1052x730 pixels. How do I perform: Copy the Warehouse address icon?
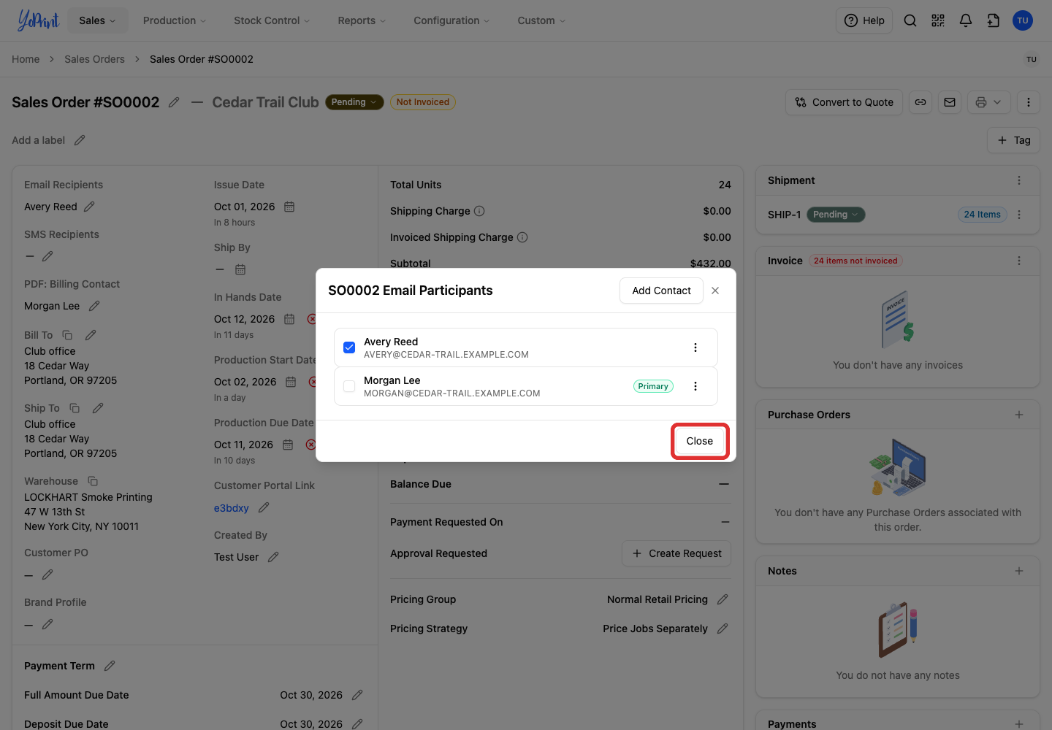[93, 481]
